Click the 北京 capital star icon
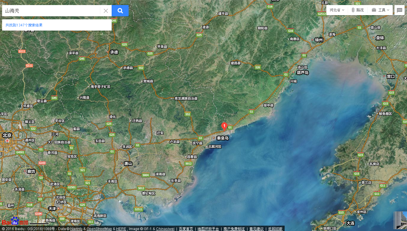Screen dimensions: 407x231 pyautogui.click(x=7, y=140)
